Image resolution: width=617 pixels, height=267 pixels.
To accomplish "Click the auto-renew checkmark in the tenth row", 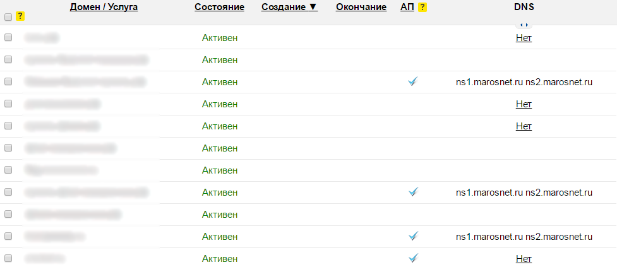I will click(x=413, y=236).
